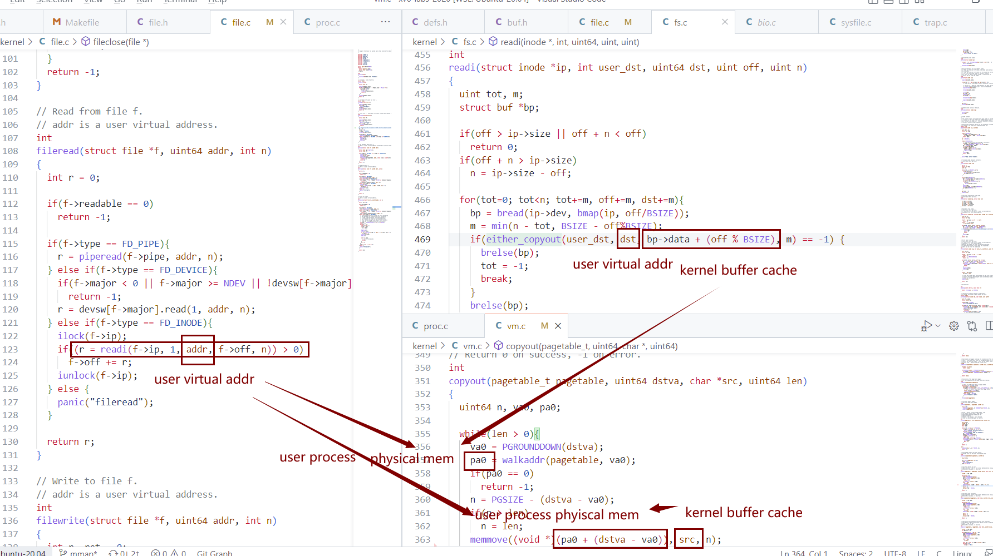The width and height of the screenshot is (993, 556).
Task: Click the UTF-8 encoding selector
Action: pyautogui.click(x=894, y=553)
